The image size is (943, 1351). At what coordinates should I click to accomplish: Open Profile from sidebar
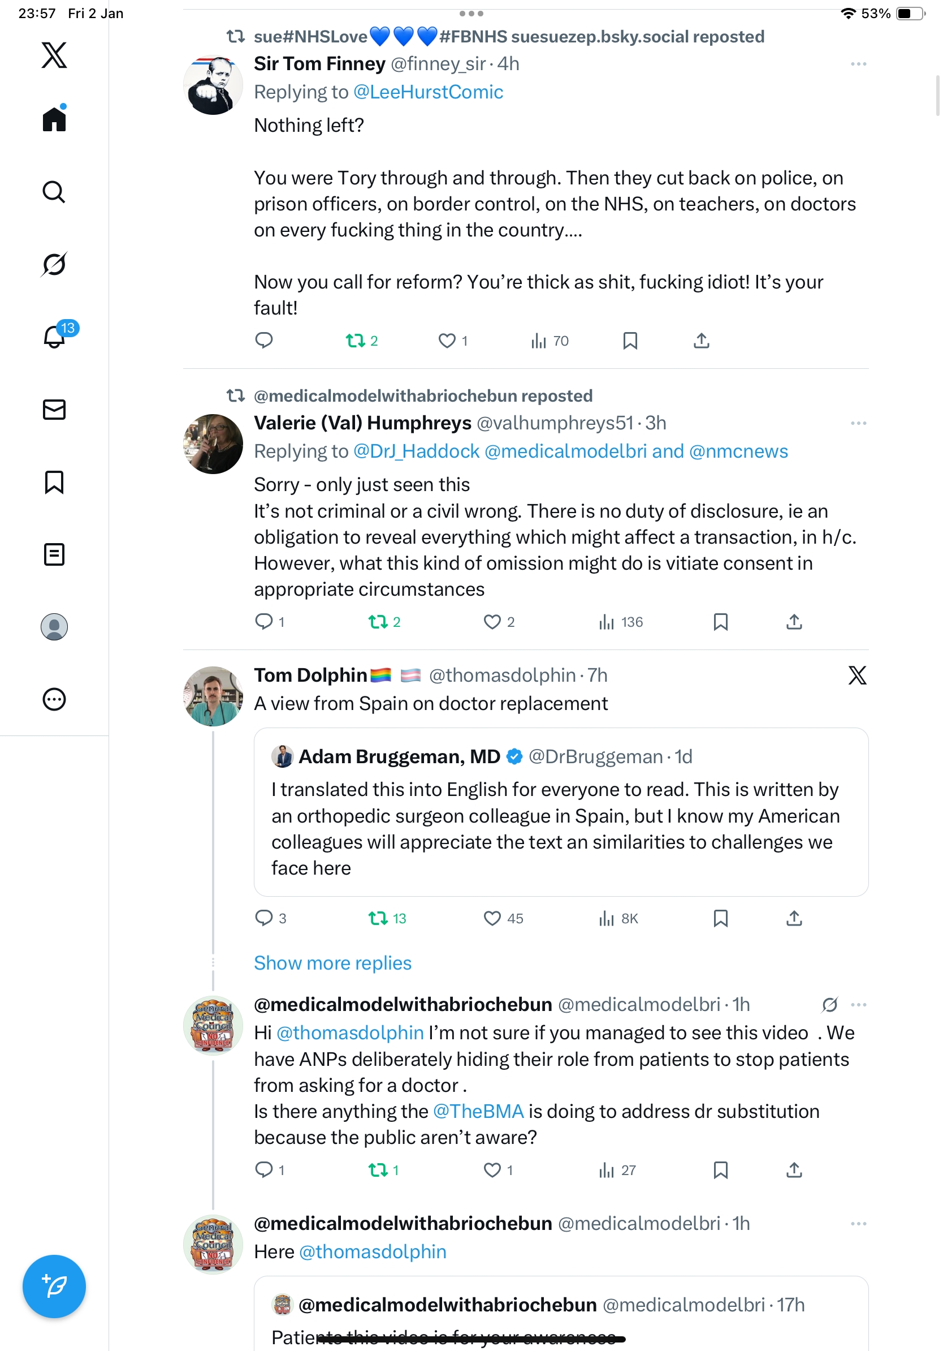click(x=54, y=627)
